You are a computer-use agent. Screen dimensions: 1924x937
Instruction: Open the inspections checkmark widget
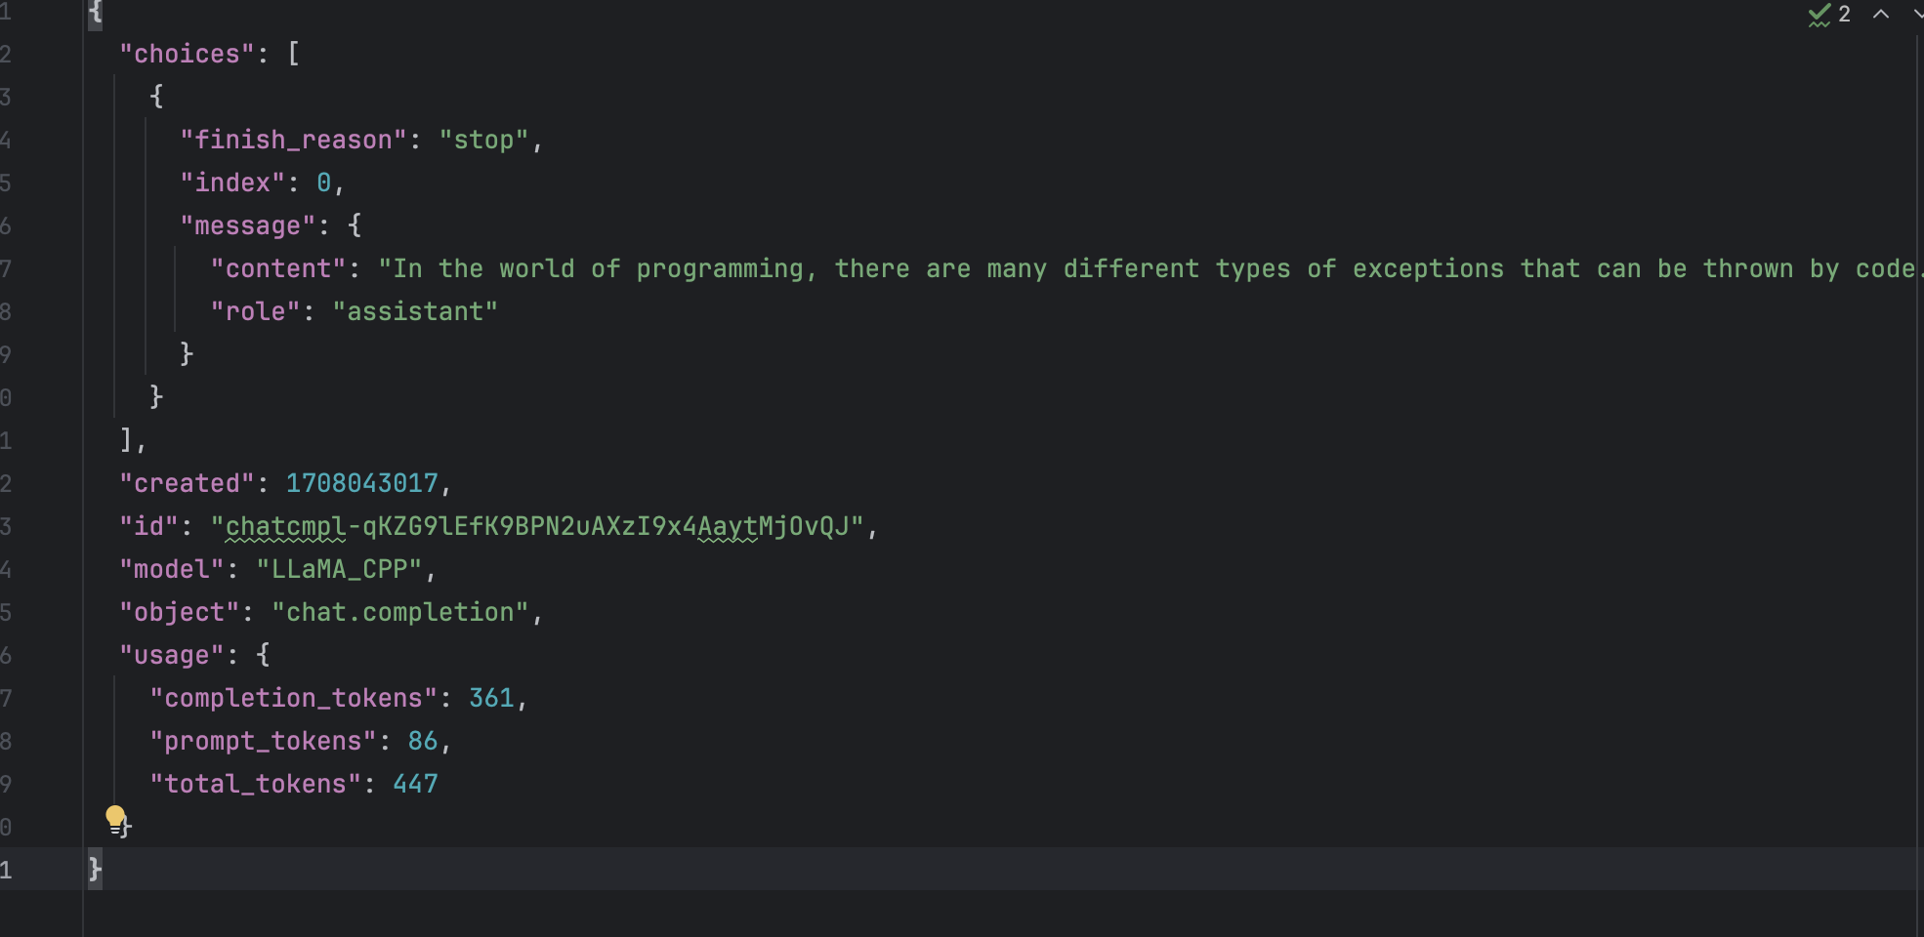[1819, 15]
